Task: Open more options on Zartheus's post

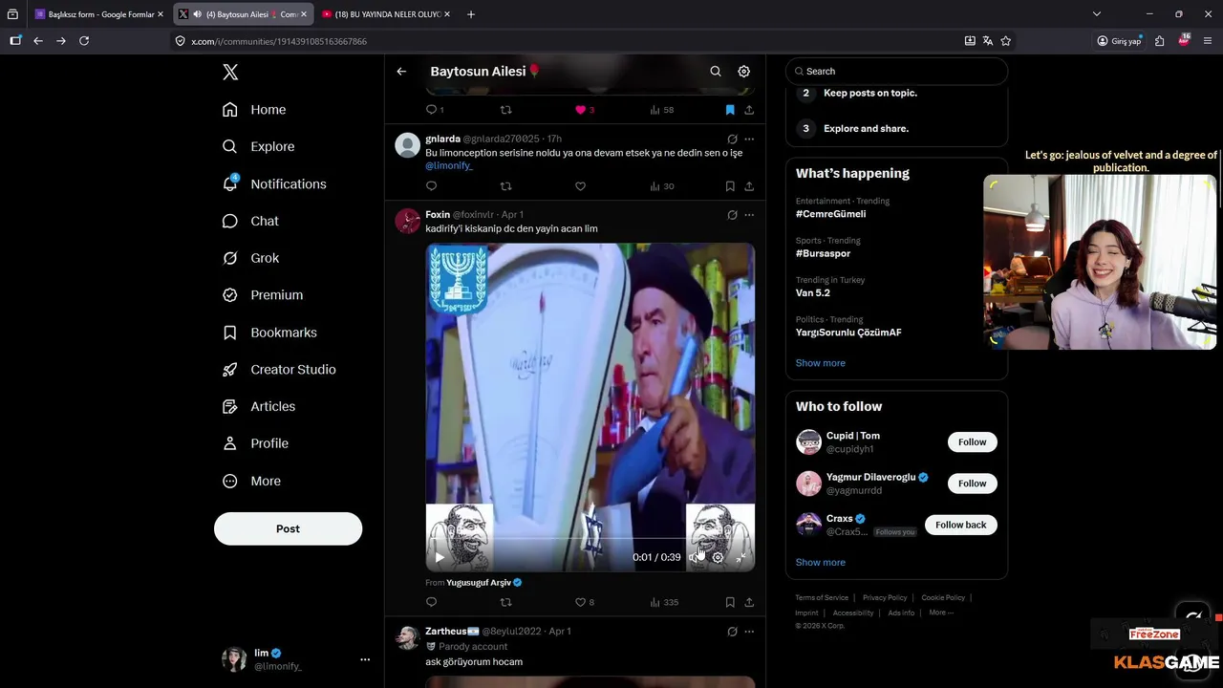Action: click(749, 632)
